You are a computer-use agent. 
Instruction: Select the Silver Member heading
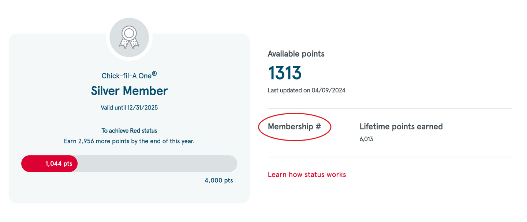click(129, 91)
